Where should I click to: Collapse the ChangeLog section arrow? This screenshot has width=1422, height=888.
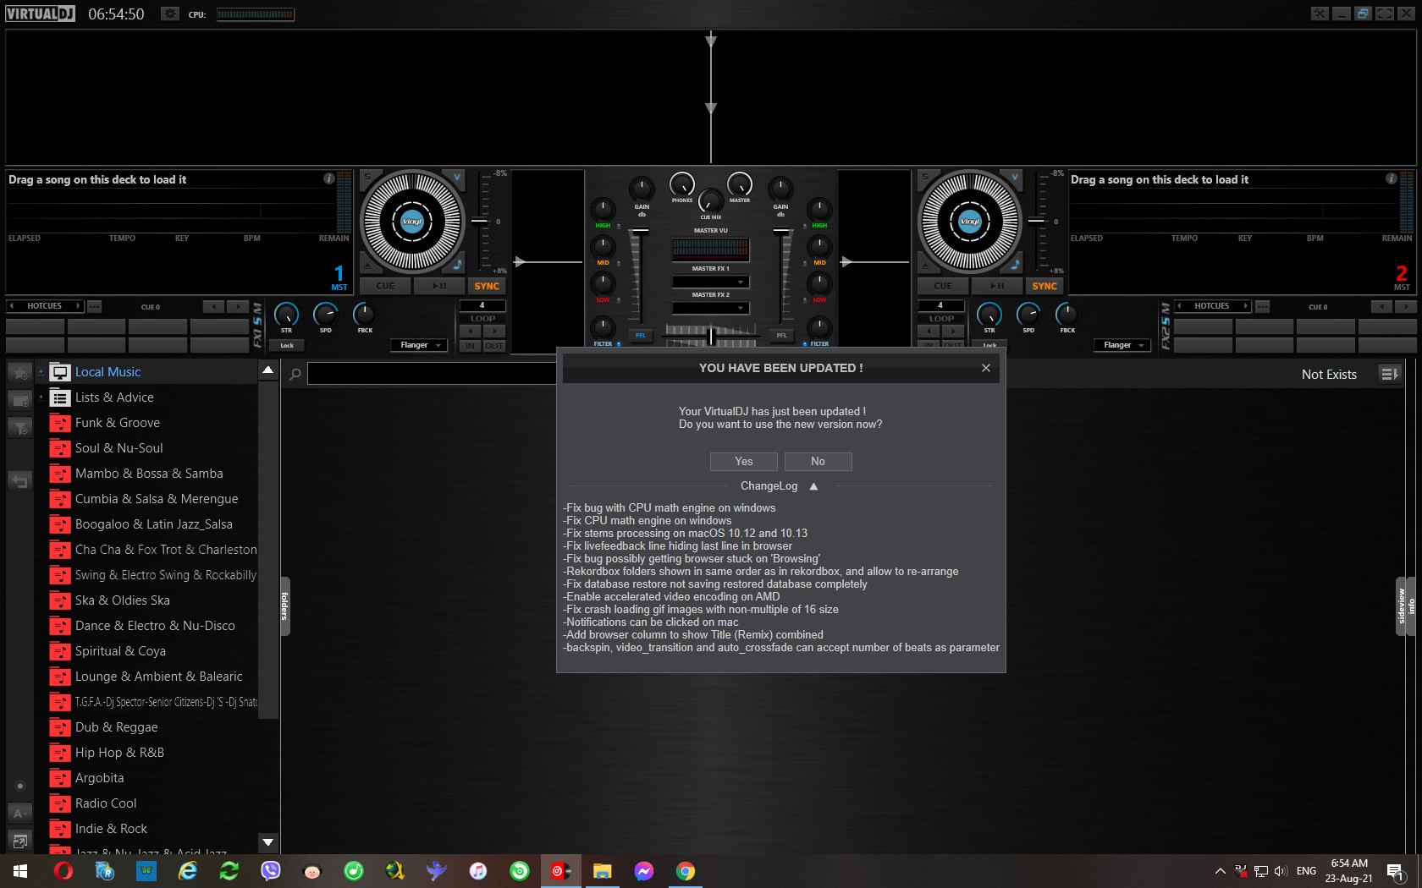(813, 486)
